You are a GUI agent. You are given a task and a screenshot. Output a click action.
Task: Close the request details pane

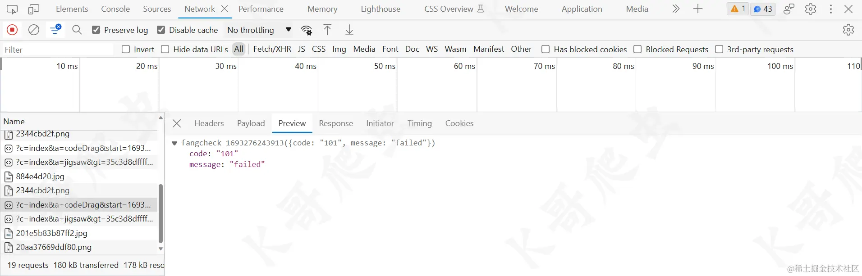pyautogui.click(x=177, y=123)
